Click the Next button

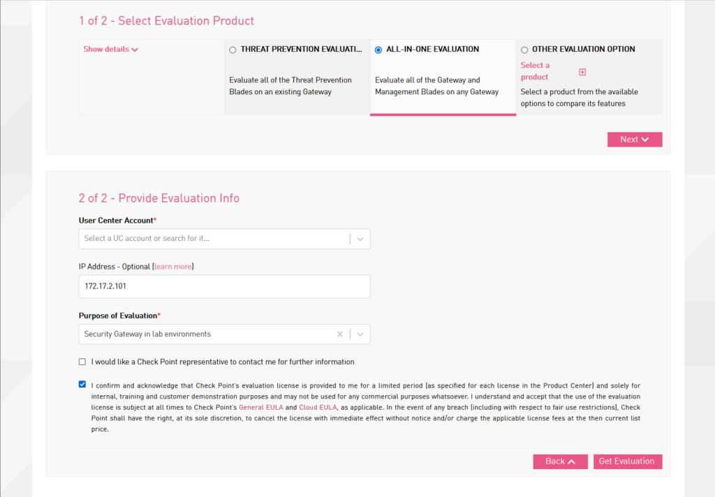tap(634, 140)
